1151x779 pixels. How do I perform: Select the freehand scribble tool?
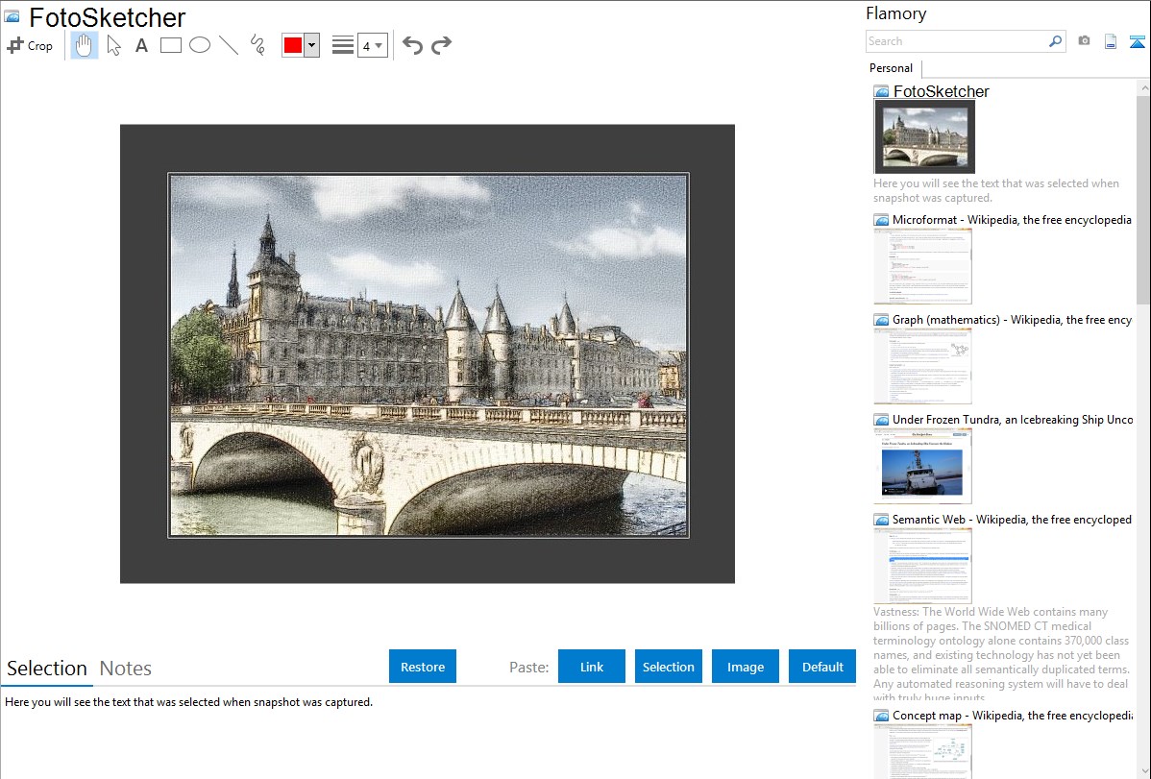point(257,45)
